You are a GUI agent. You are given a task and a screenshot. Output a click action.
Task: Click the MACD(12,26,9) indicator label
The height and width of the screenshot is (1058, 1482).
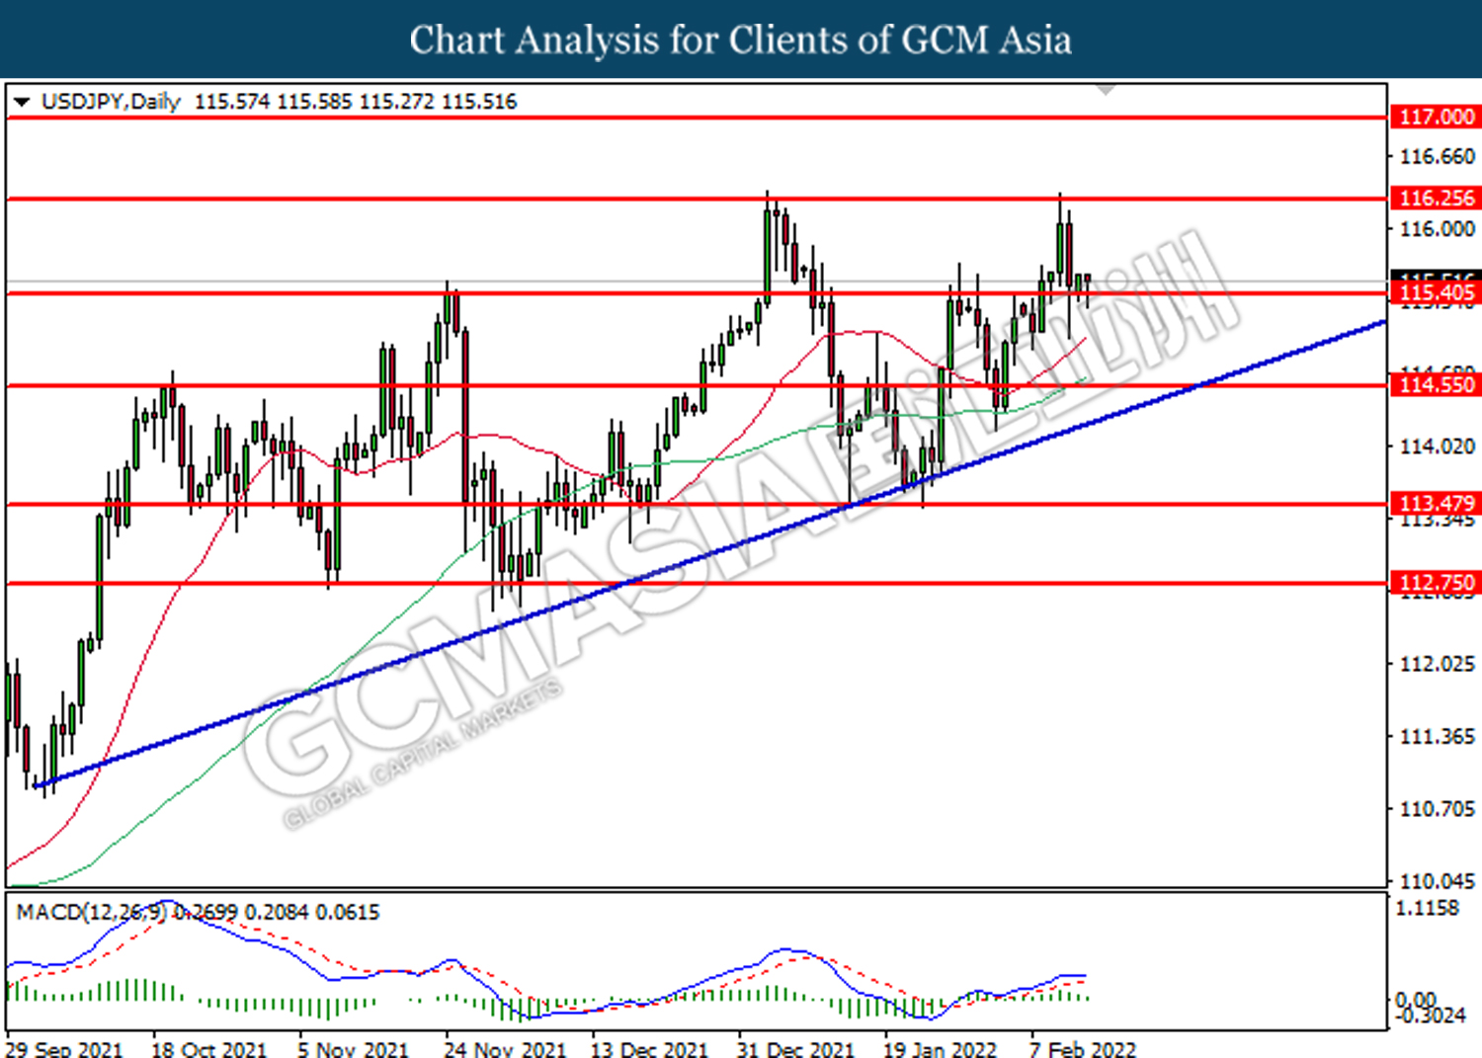point(92,912)
